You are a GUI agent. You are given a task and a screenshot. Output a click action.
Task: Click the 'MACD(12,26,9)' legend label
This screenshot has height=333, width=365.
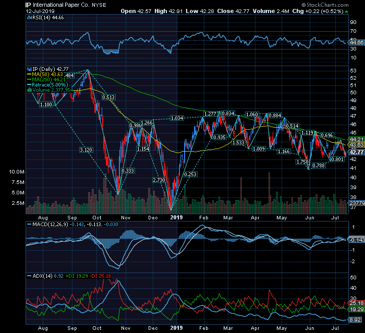[50, 225]
